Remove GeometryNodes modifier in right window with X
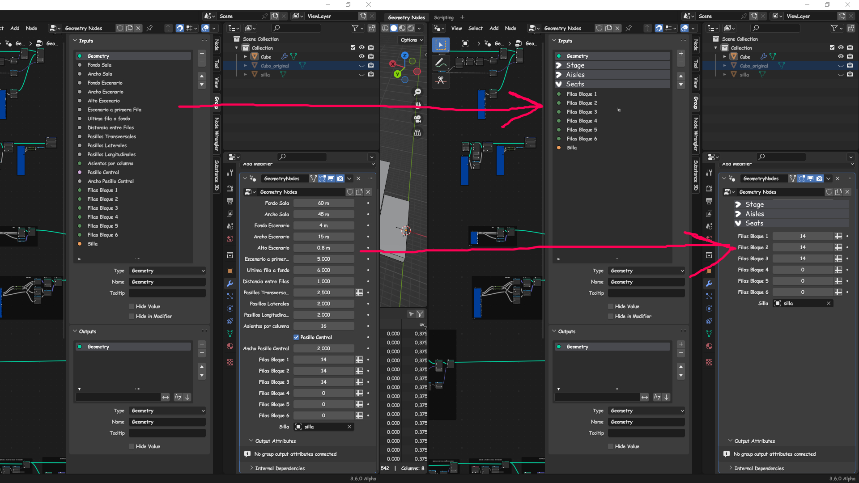The height and width of the screenshot is (483, 859). tap(838, 178)
